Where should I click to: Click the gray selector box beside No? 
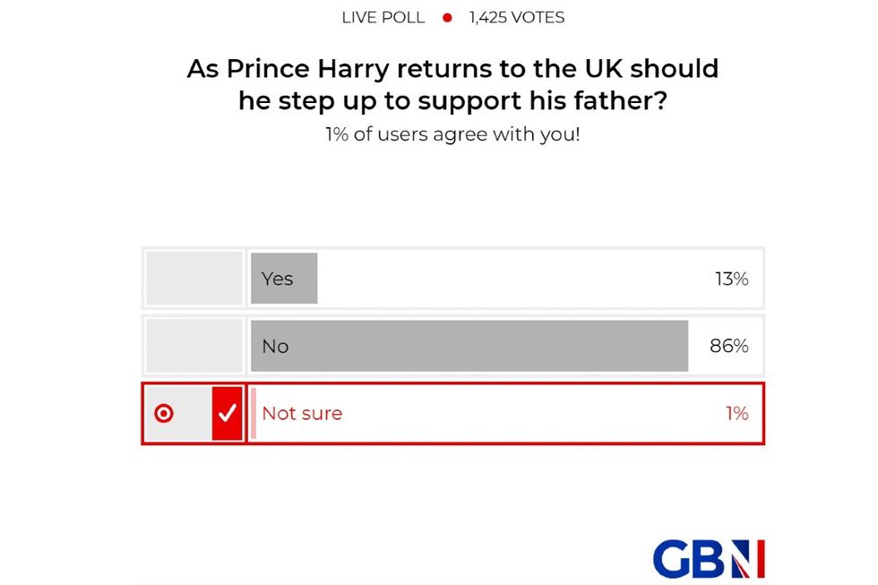coord(194,346)
